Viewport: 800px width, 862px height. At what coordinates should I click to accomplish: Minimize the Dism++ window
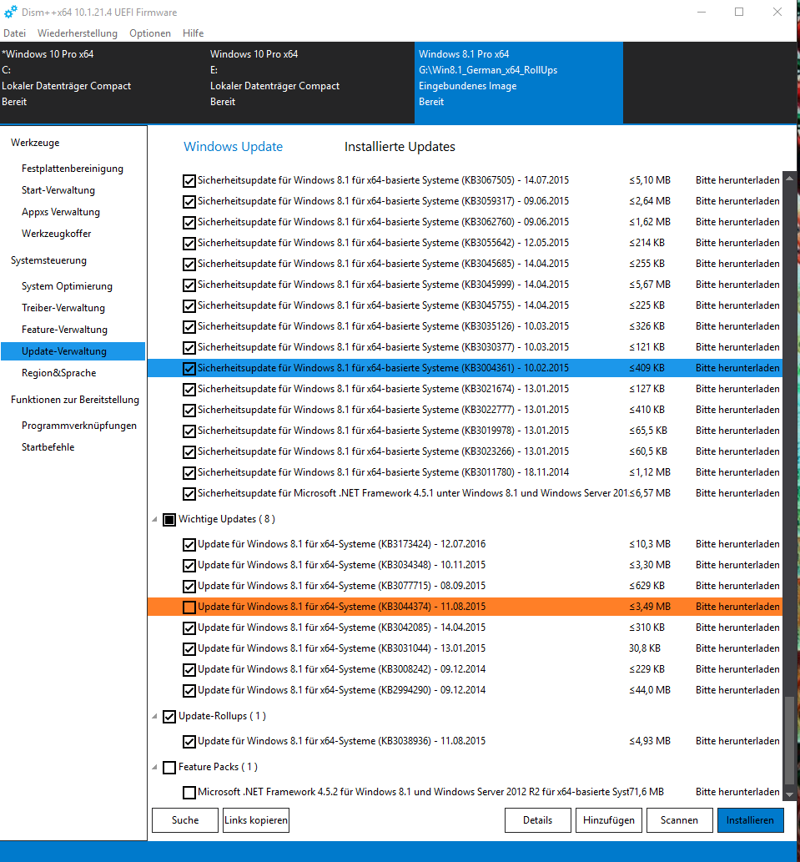702,12
